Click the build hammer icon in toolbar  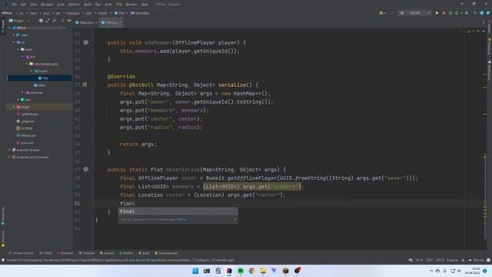coord(392,13)
